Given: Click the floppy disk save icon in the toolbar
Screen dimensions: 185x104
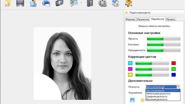Looking at the screenshot, I should 20,3.
